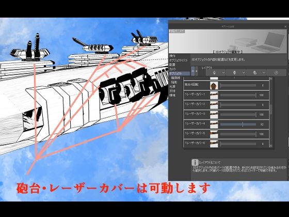The image size is (289, 217).
Task: Adjust the レーザーカバー2 slider
Action: pos(238,105)
